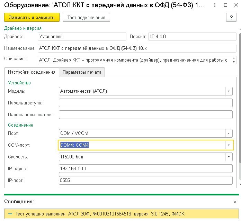Click the Сообщения header label

click(19, 201)
